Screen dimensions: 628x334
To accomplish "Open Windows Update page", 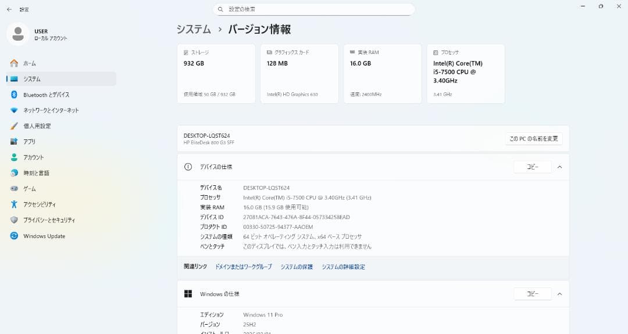I will tap(61, 236).
